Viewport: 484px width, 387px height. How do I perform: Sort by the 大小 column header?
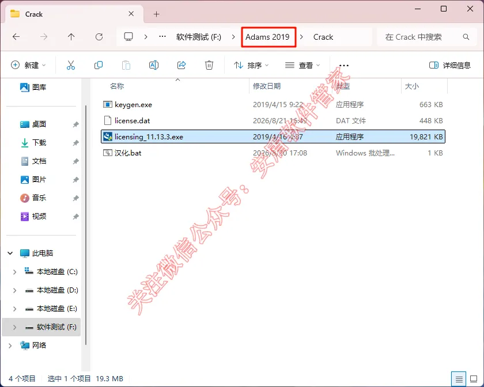tap(411, 86)
